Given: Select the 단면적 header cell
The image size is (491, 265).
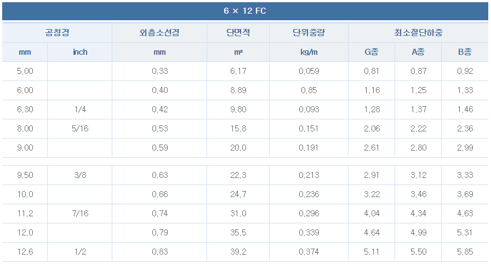Looking at the screenshot, I should click(x=238, y=32).
